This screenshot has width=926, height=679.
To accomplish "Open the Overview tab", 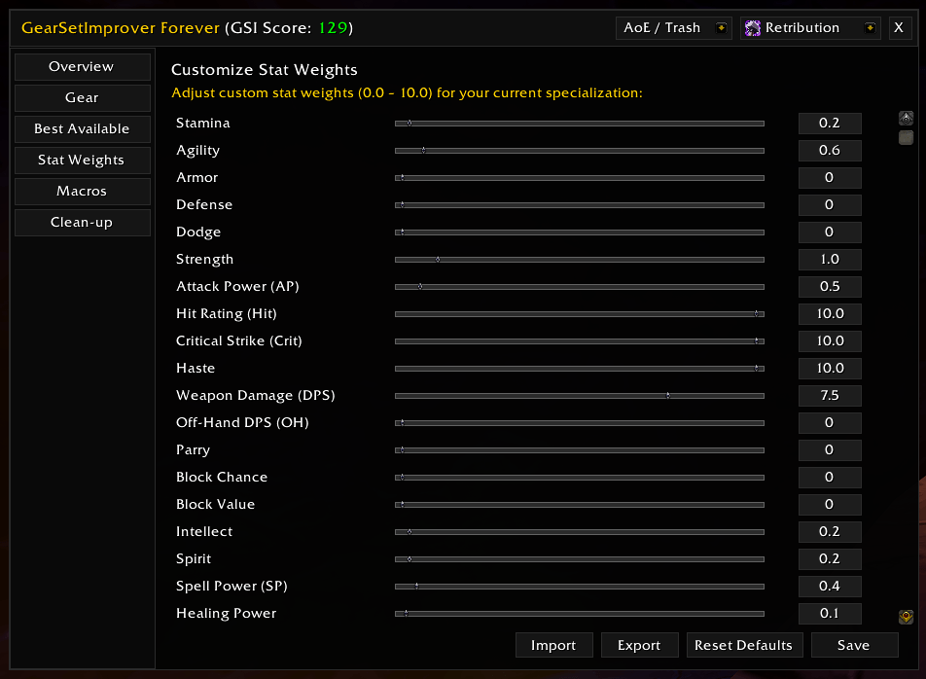I will (x=82, y=67).
